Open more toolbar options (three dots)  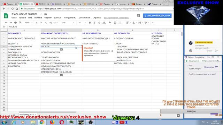click(x=153, y=23)
